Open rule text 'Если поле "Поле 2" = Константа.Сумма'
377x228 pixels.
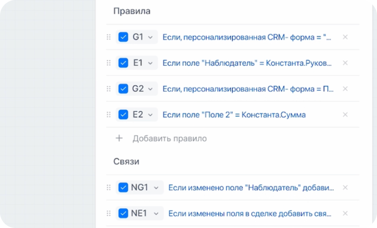point(234,115)
